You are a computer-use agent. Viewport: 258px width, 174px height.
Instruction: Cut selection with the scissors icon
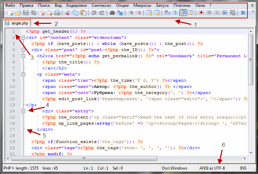point(67,13)
